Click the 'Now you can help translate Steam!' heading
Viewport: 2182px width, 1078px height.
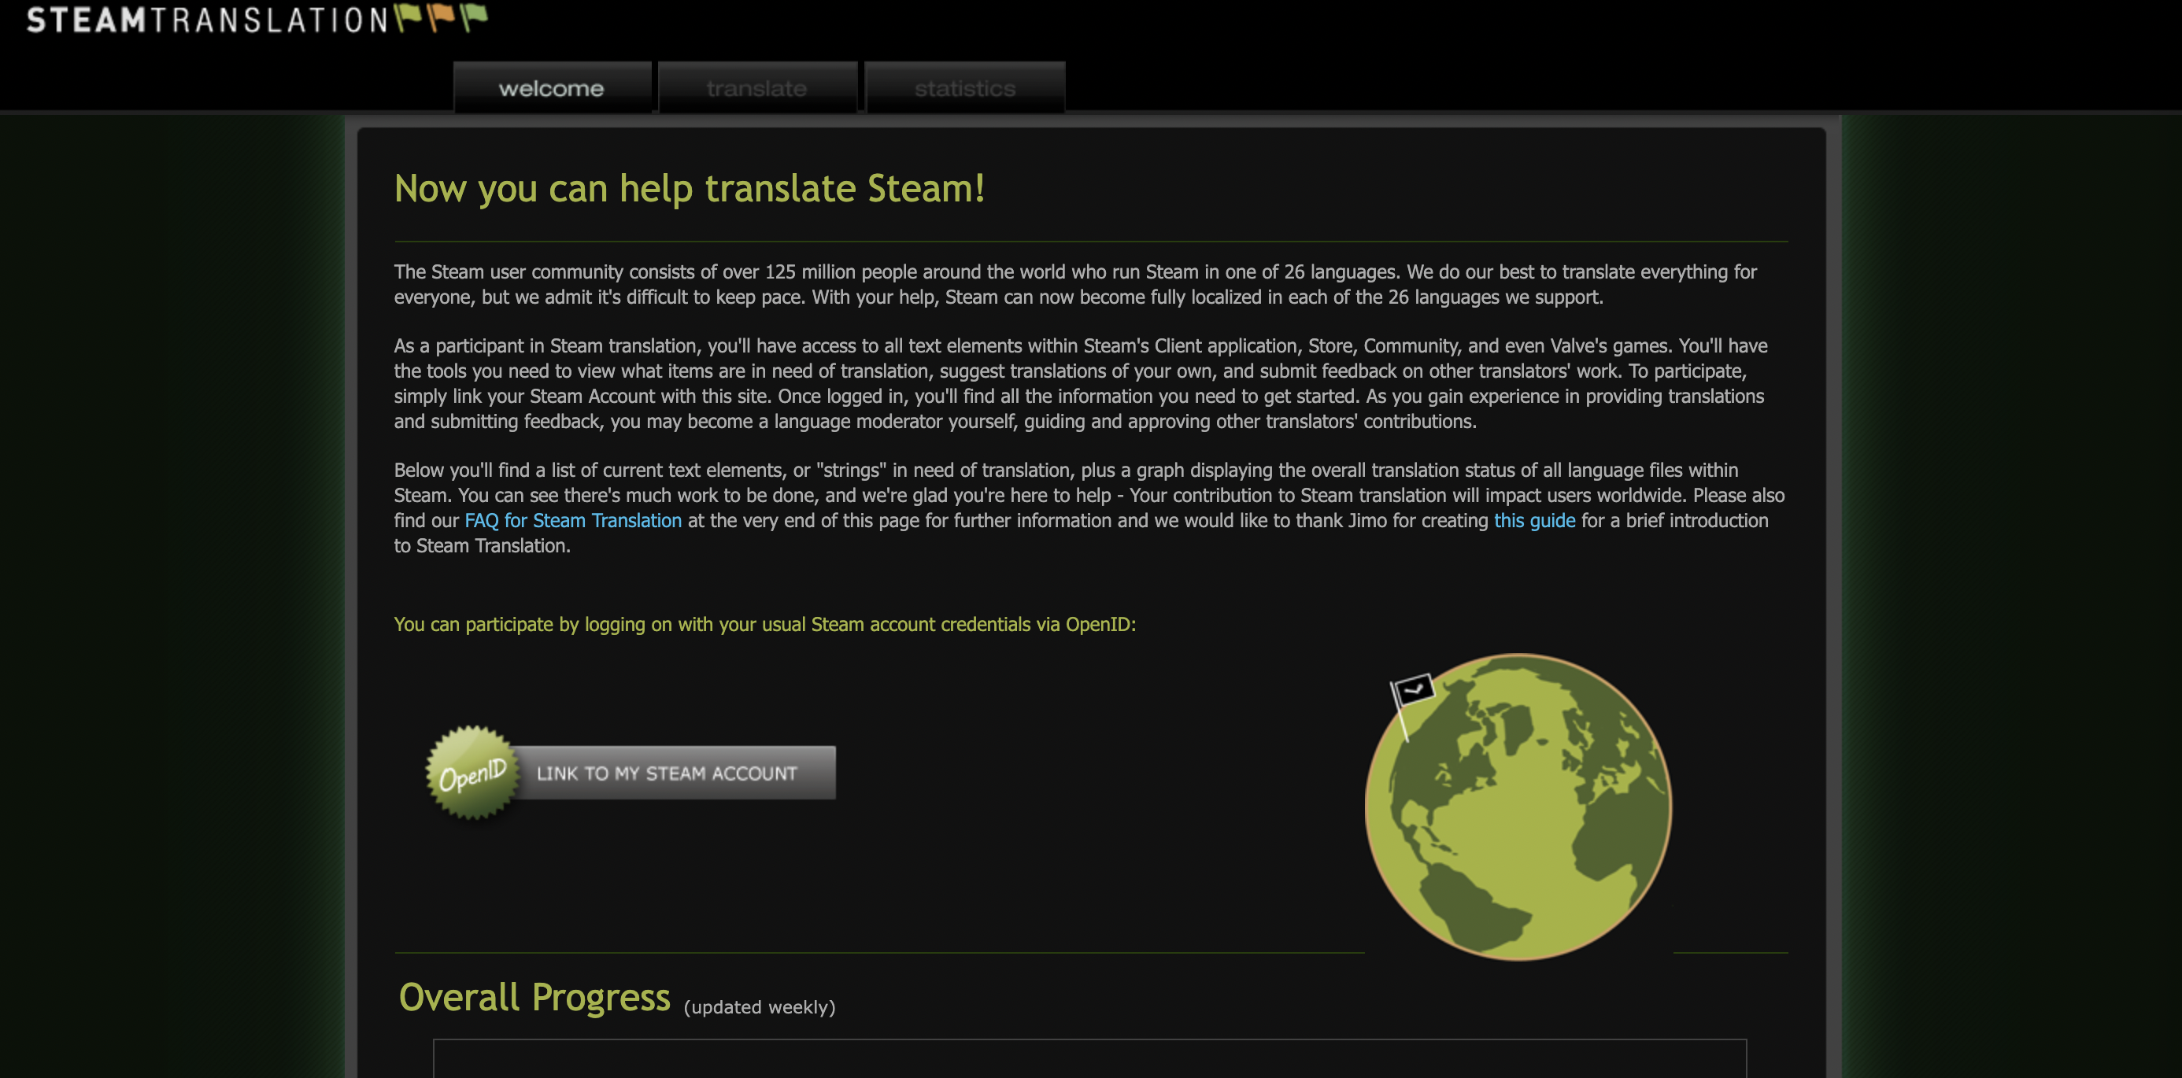(690, 189)
